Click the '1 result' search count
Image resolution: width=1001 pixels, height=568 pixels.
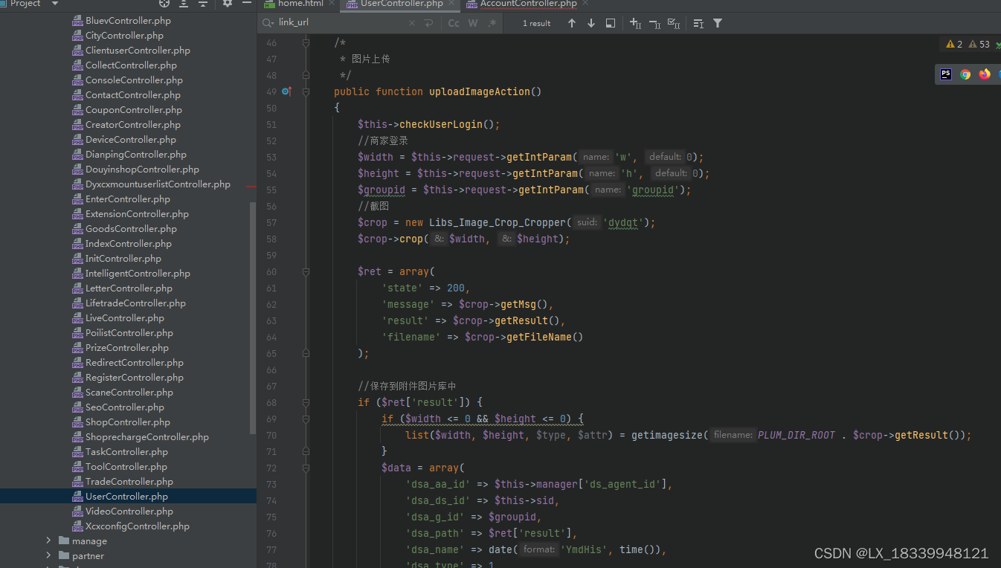536,23
